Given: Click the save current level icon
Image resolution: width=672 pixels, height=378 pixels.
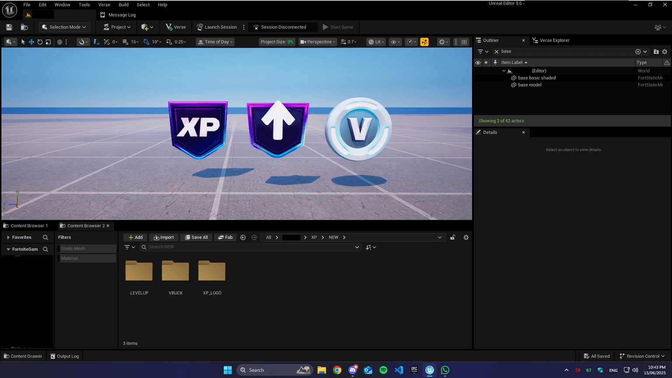Looking at the screenshot, I should tap(9, 27).
